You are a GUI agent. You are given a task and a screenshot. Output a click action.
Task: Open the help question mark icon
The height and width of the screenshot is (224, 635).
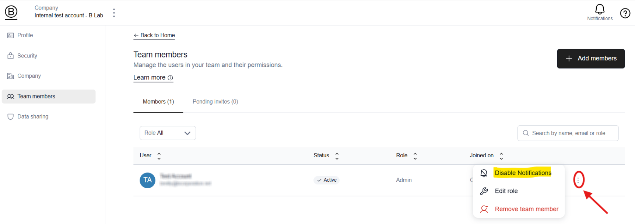click(625, 13)
